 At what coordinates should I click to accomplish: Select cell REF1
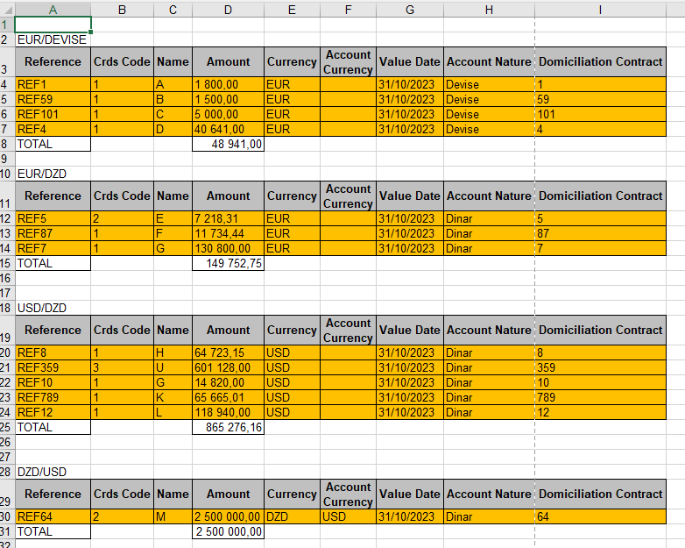[53, 84]
